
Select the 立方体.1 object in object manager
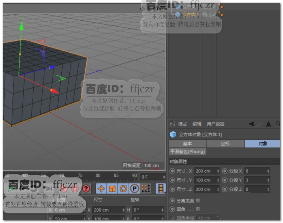(190, 14)
